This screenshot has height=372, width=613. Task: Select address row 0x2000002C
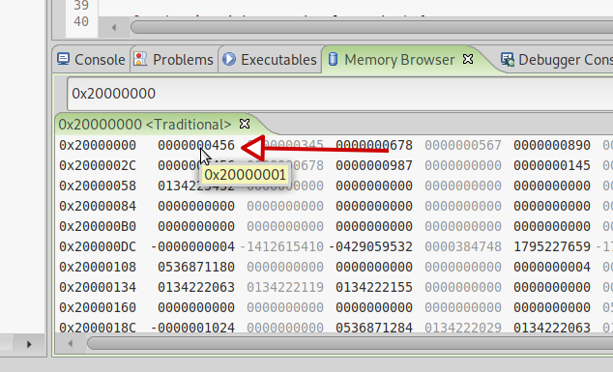point(98,165)
